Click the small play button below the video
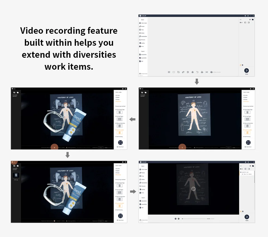Viewport: 268px width, 237px height. (x=176, y=219)
